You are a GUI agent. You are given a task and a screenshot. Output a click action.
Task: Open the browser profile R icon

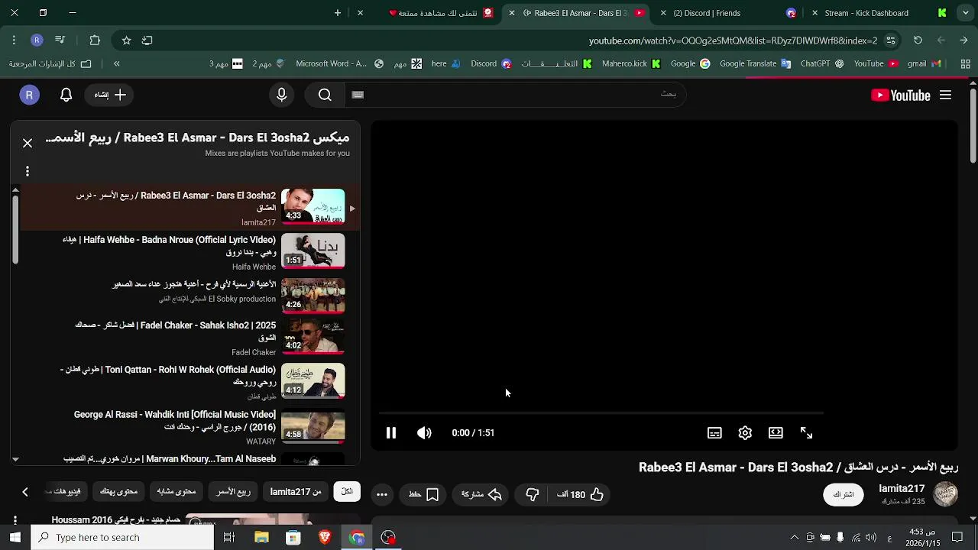click(37, 40)
